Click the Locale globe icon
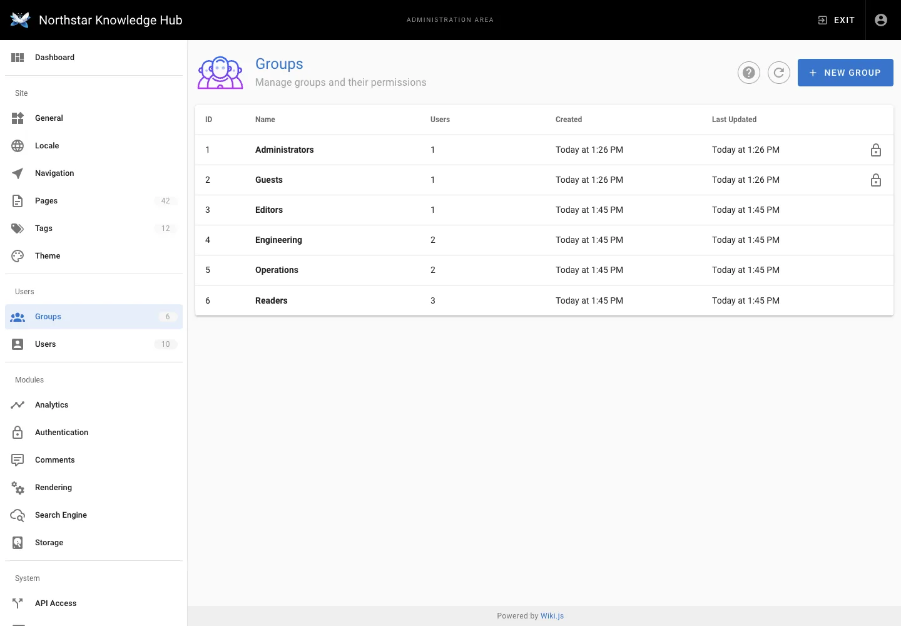 tap(18, 146)
